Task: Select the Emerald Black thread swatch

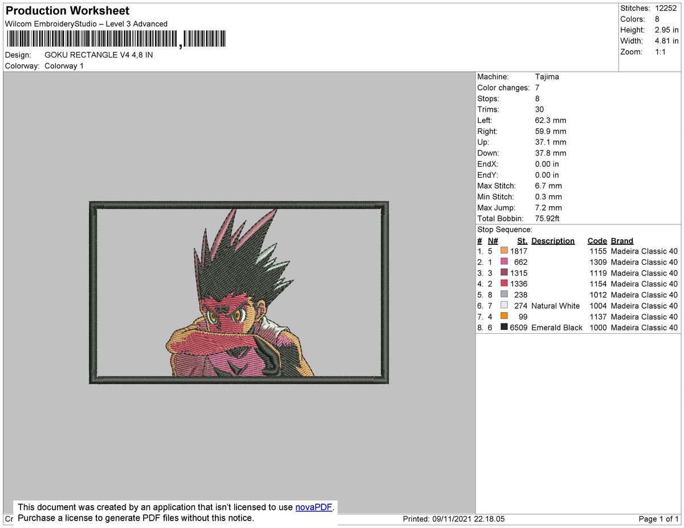Action: click(x=504, y=327)
